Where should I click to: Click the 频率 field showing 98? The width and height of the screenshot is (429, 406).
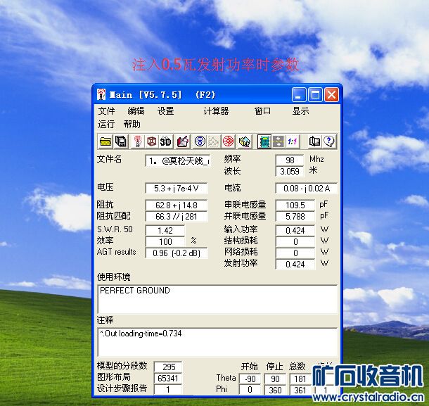(290, 160)
